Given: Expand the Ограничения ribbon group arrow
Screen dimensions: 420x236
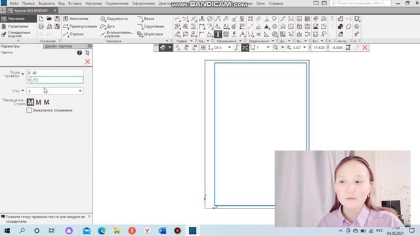Looking at the screenshot, I should [273, 41].
